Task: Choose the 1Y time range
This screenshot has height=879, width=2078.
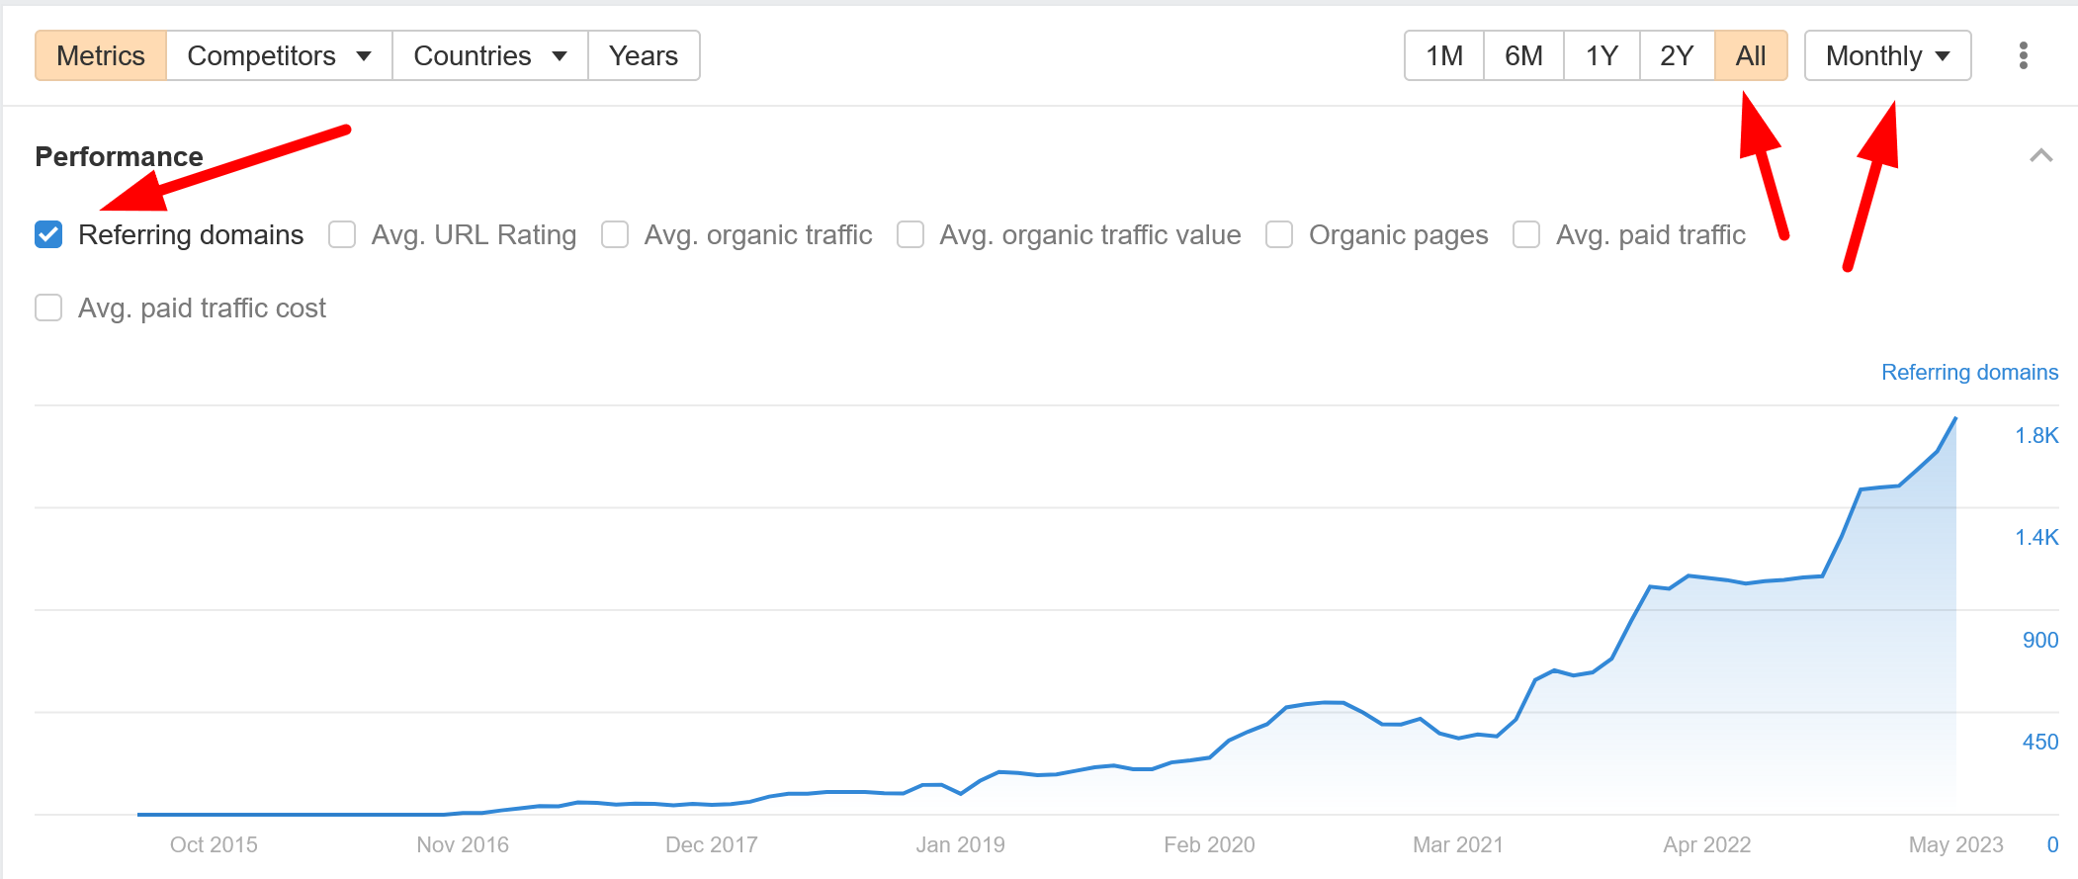Action: [x=1602, y=55]
